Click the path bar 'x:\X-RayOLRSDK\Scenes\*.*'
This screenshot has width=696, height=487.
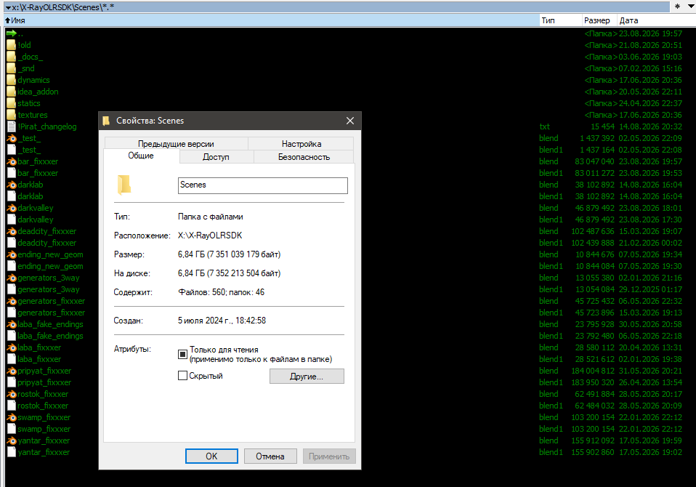[337, 7]
